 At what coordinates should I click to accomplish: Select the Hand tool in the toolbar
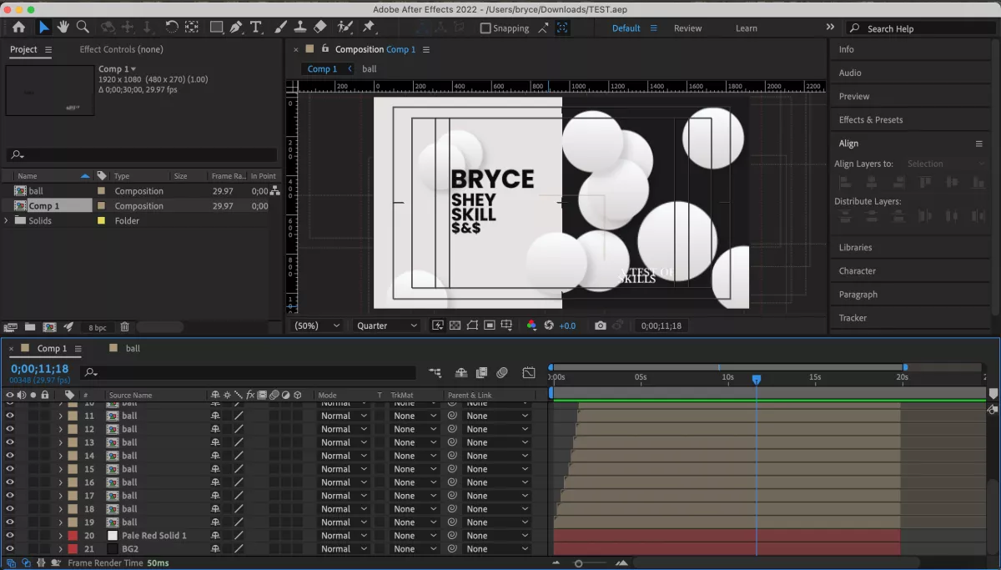(63, 26)
